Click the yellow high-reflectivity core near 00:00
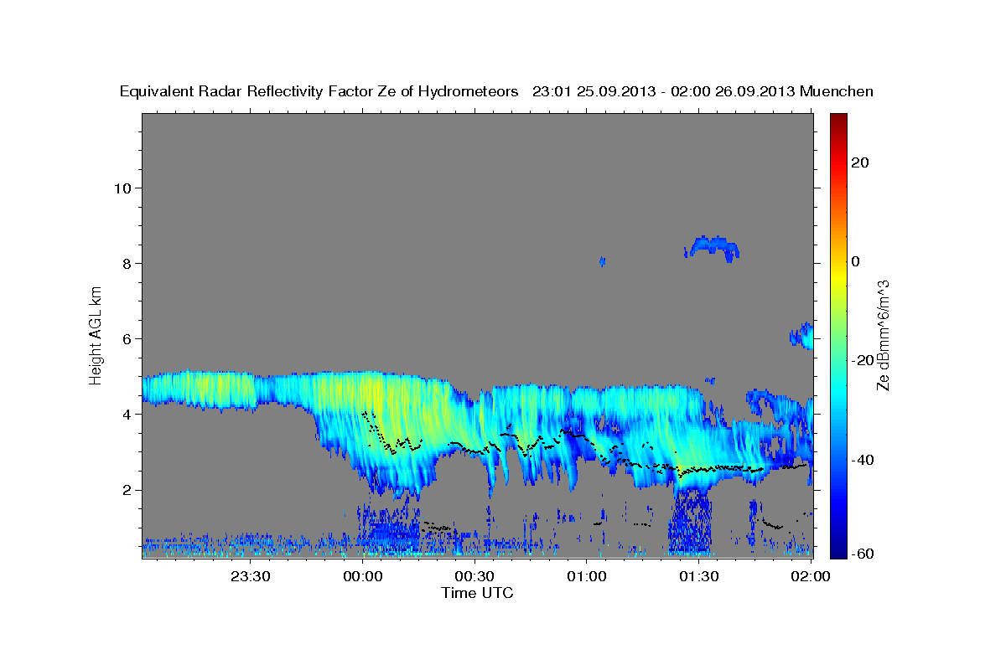The width and height of the screenshot is (1006, 670). pos(373,395)
